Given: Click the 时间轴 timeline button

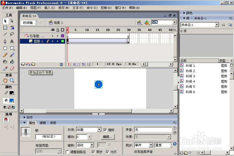Looking at the screenshot, I should pos(28,23).
